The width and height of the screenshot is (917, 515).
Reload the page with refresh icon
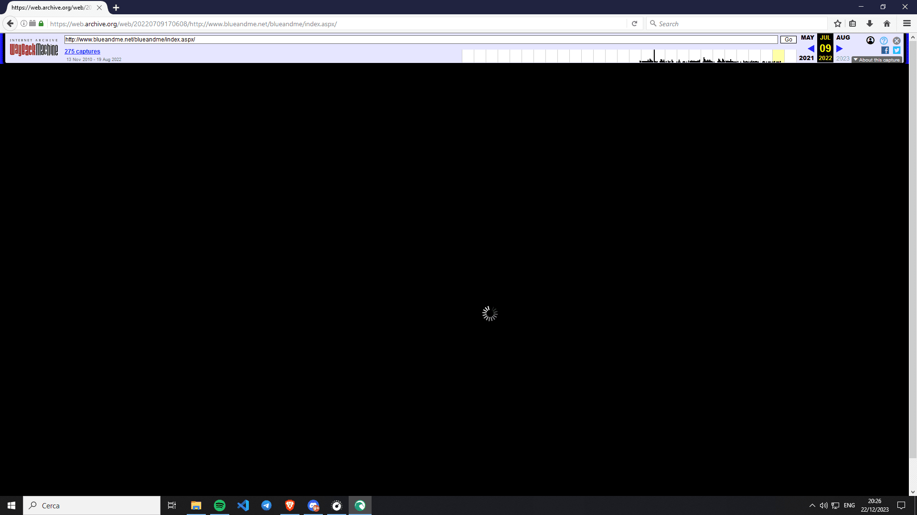[x=634, y=23]
